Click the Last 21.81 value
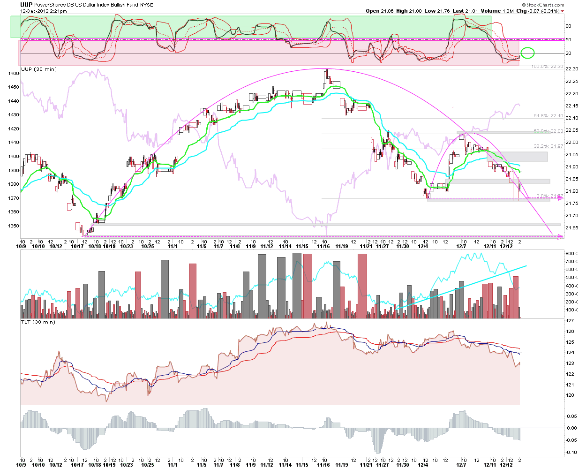Image resolution: width=586 pixels, height=469 pixels. point(466,11)
